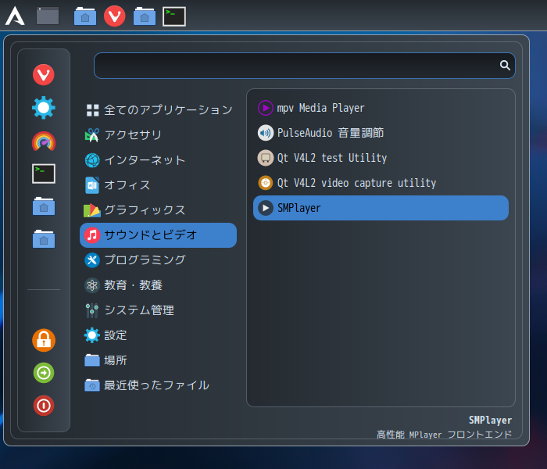547x469 pixels.
Task: Launch SMPlayer from the app list
Action: pyautogui.click(x=381, y=208)
